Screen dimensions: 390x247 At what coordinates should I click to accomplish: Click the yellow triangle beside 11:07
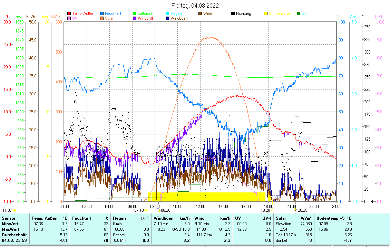tap(14, 210)
